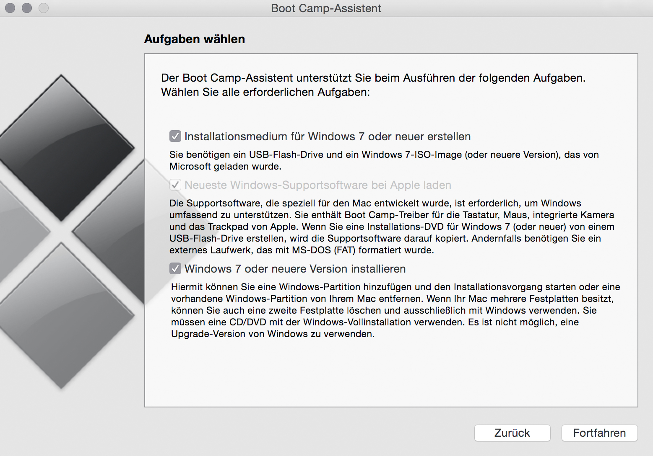Toggle 'Neueste Windows-Supportsoftware bei Apple laden' checkbox

tap(175, 185)
